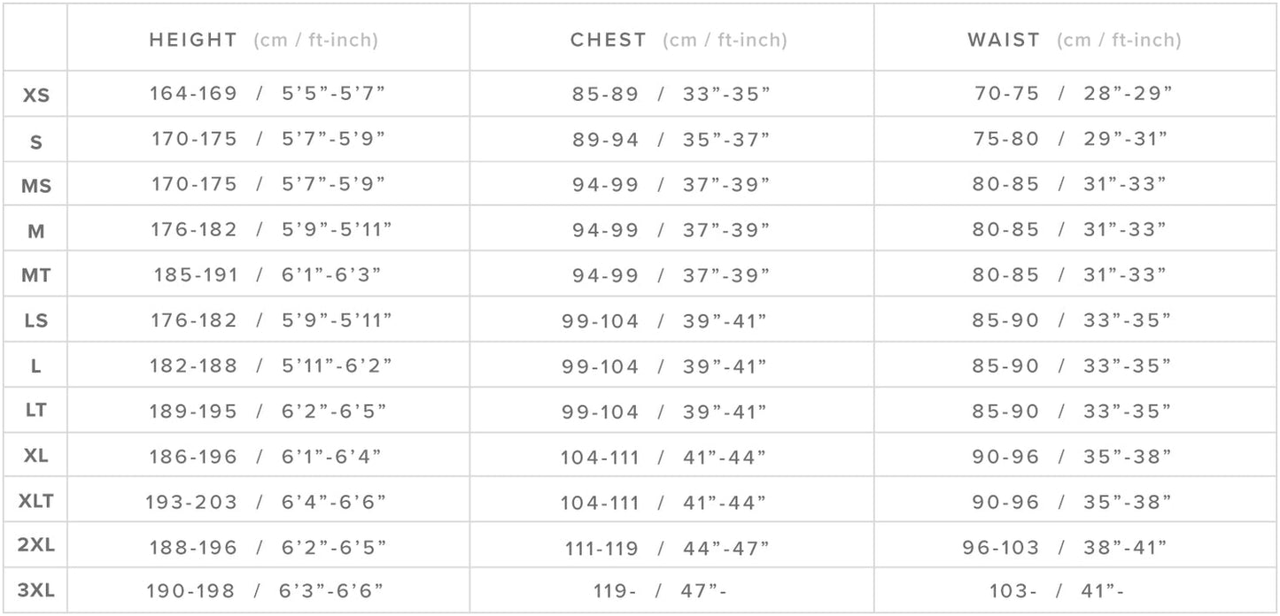Select the XS size row label

36,96
